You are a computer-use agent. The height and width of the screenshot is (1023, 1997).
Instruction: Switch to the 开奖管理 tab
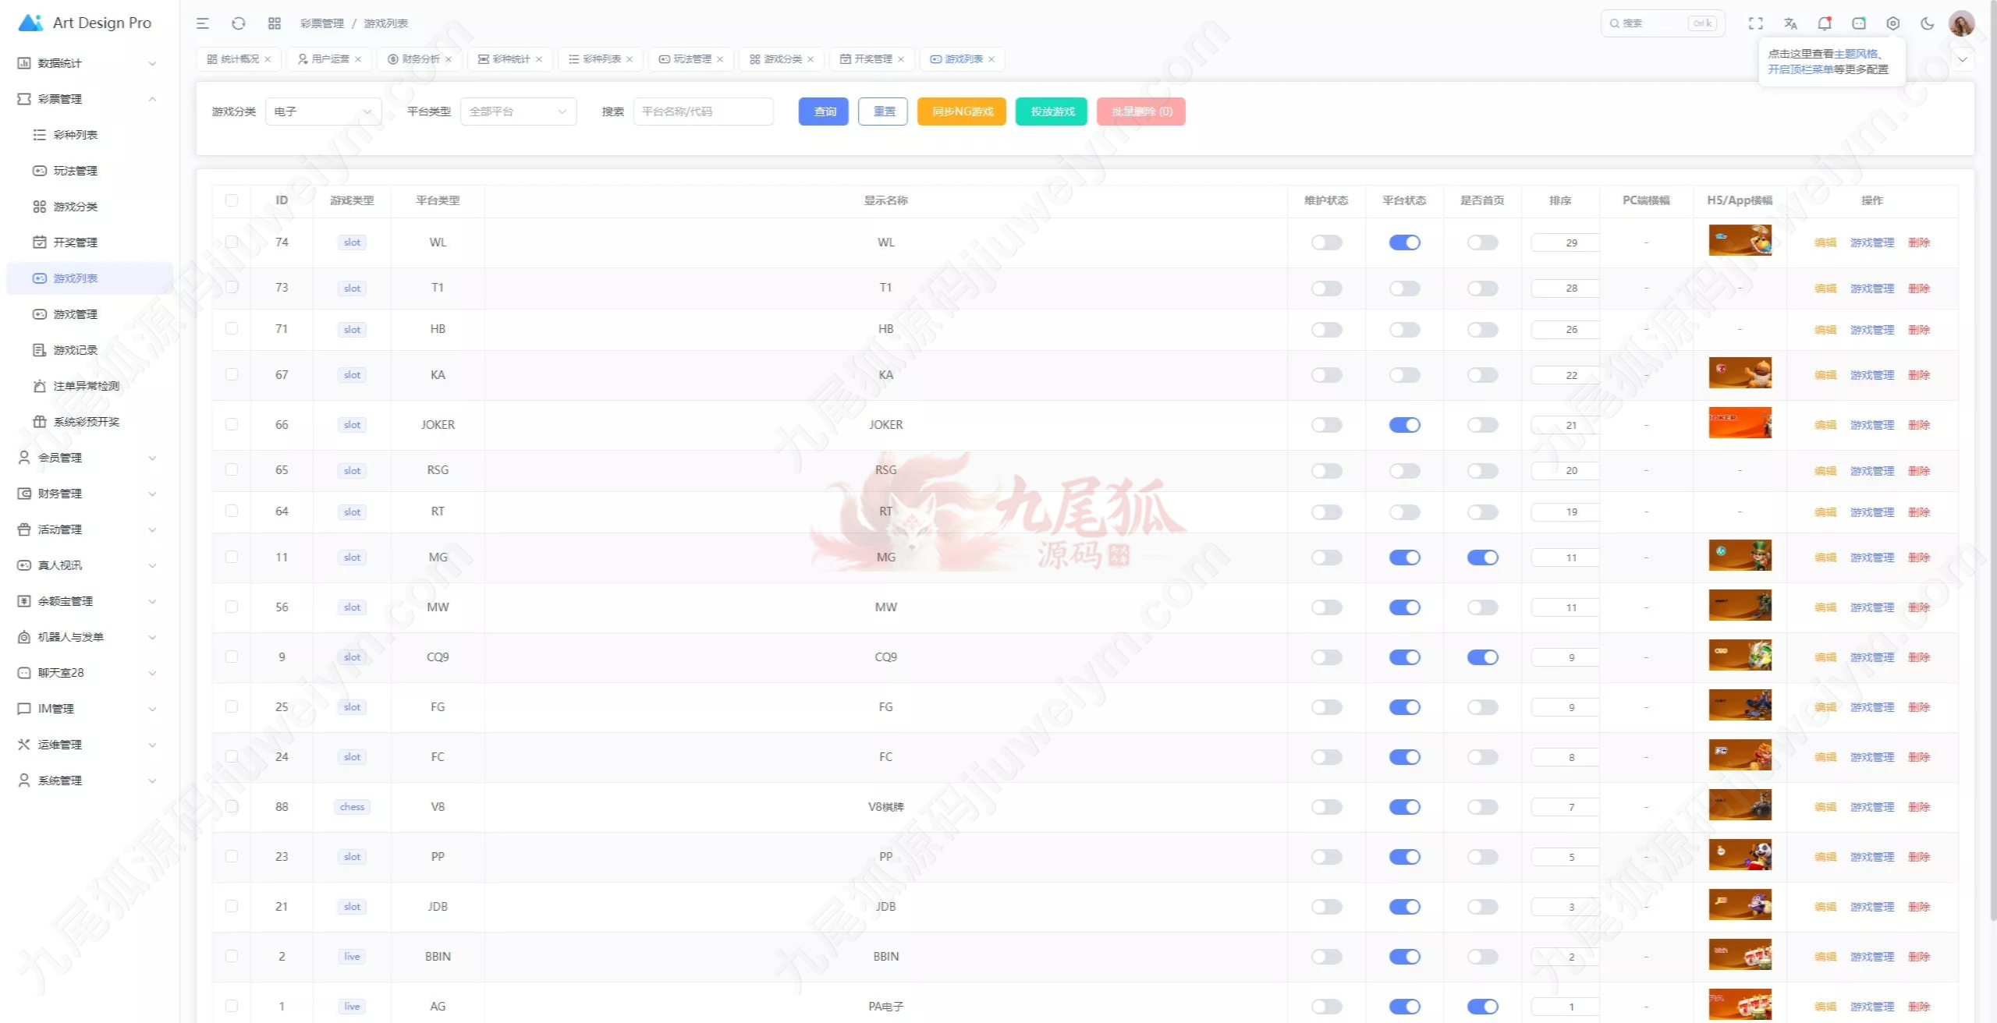(x=871, y=59)
